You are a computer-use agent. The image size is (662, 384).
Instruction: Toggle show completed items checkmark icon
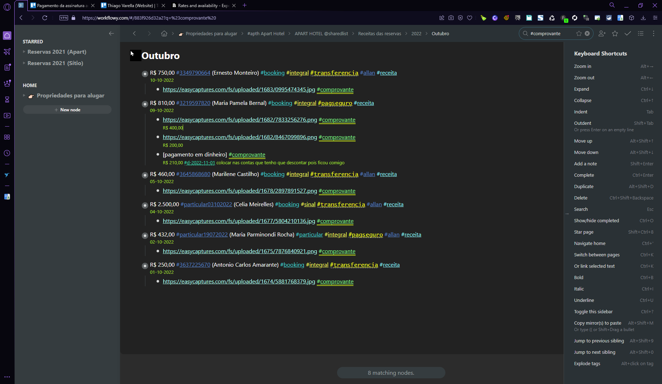coord(628,33)
